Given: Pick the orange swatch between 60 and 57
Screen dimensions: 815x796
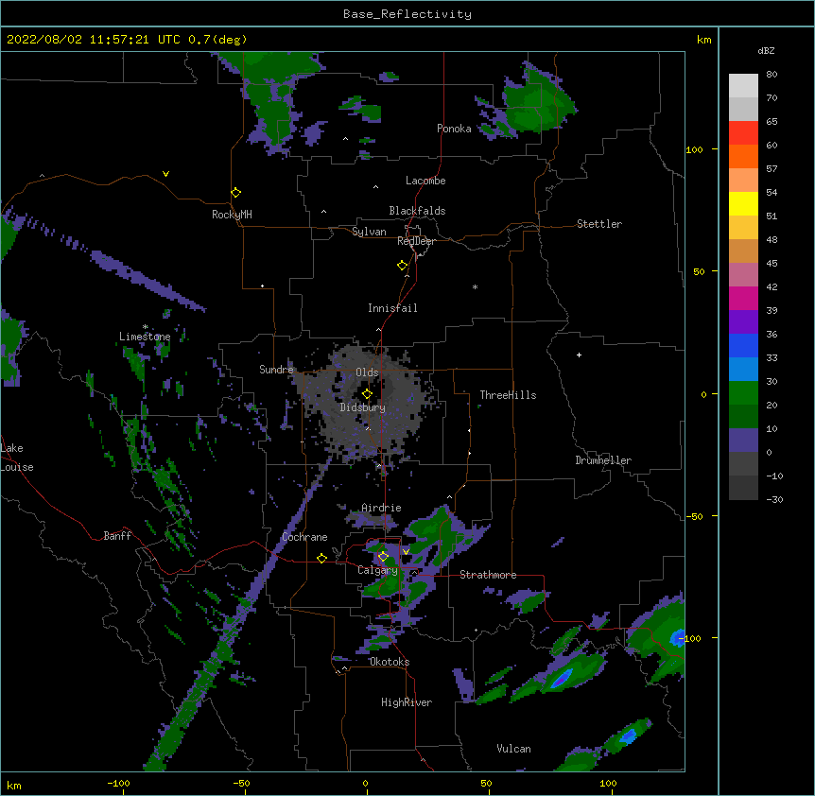Looking at the screenshot, I should (743, 156).
